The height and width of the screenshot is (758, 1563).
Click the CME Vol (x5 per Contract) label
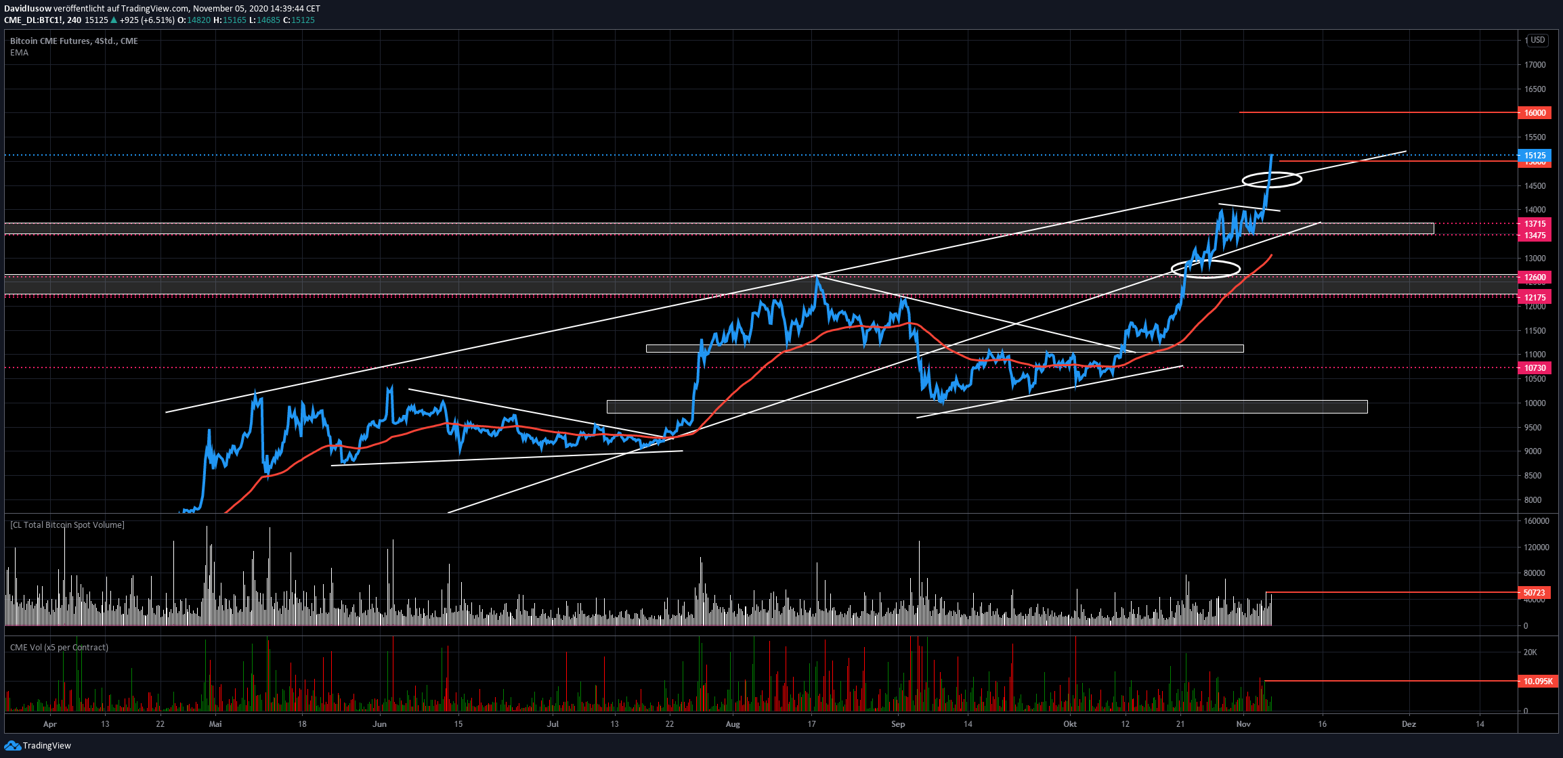[59, 647]
